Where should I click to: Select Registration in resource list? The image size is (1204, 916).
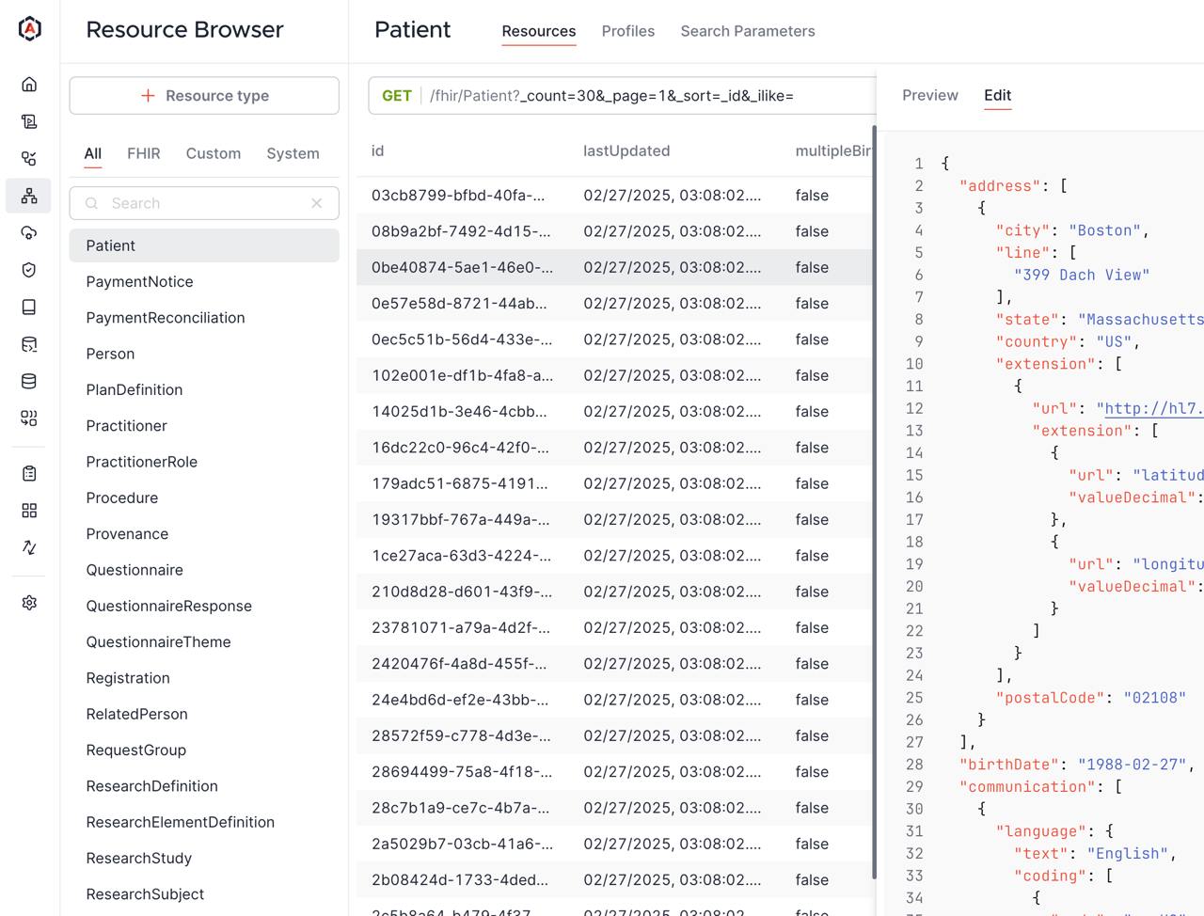[x=204, y=678]
